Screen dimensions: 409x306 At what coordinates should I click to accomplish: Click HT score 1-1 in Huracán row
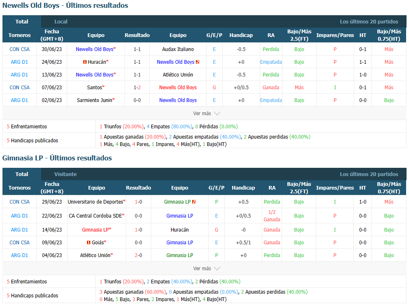click(362, 62)
